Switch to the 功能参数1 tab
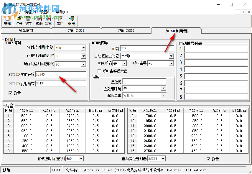 pos(75,30)
